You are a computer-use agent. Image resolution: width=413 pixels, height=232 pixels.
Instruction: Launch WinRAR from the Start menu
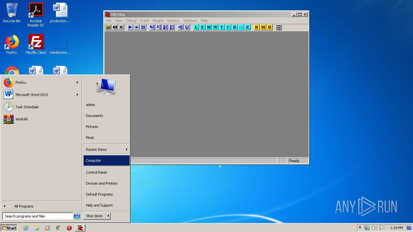click(x=41, y=119)
